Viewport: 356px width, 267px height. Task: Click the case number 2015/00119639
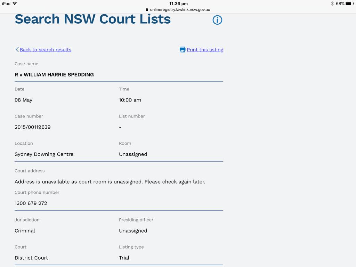pyautogui.click(x=32, y=127)
